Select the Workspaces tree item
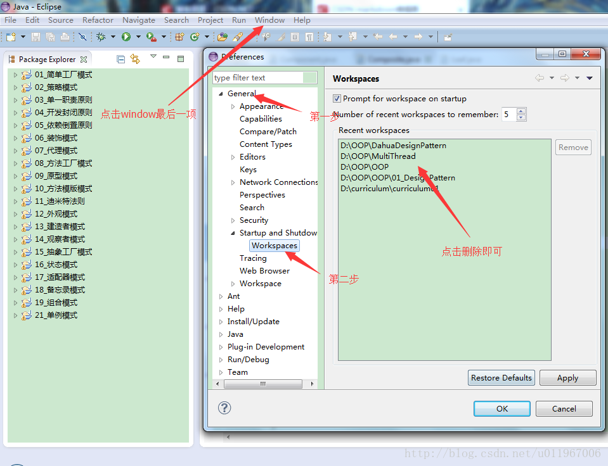This screenshot has width=608, height=466. click(x=274, y=246)
